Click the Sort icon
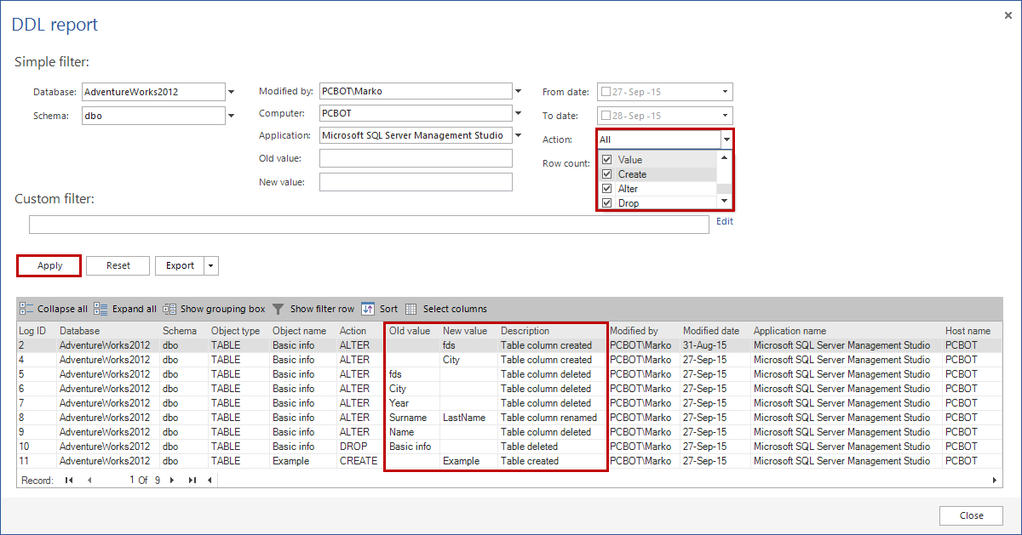Viewport: 1022px width, 535px height. click(x=368, y=309)
